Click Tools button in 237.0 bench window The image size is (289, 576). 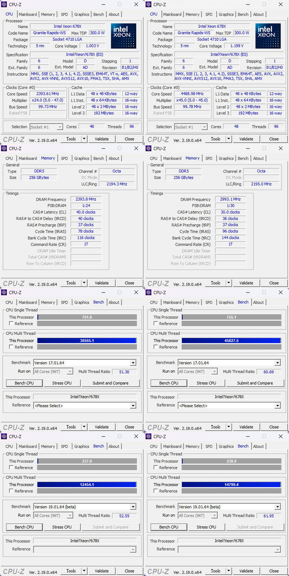click(71, 571)
